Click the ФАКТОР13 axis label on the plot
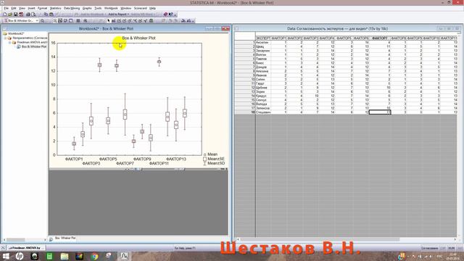The image size is (464, 261). pos(176,159)
